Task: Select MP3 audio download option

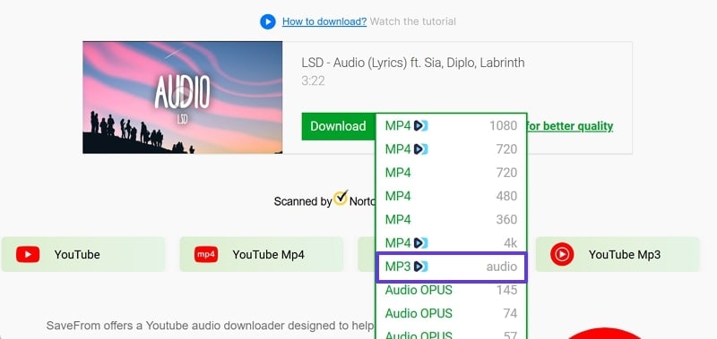Action: point(451,267)
